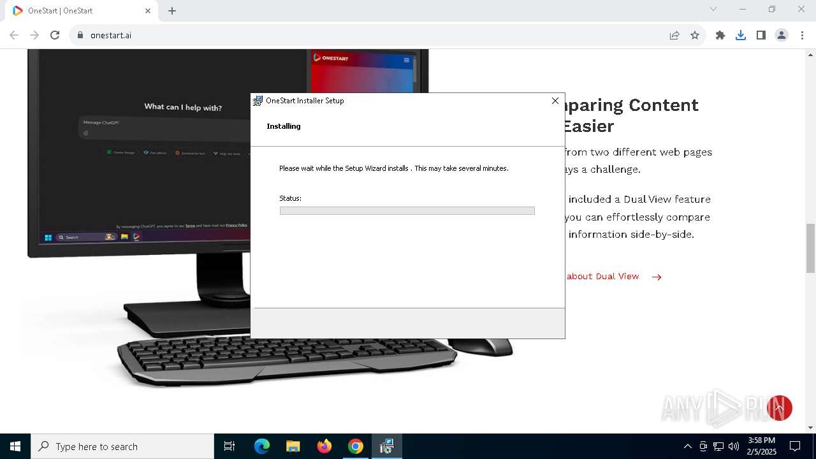The image size is (816, 459).
Task: Close the OneStart Installer Setup dialog
Action: [x=555, y=101]
